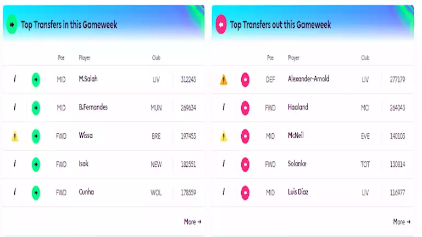Click the pink transfer-out arrow for Haaland

click(x=245, y=108)
